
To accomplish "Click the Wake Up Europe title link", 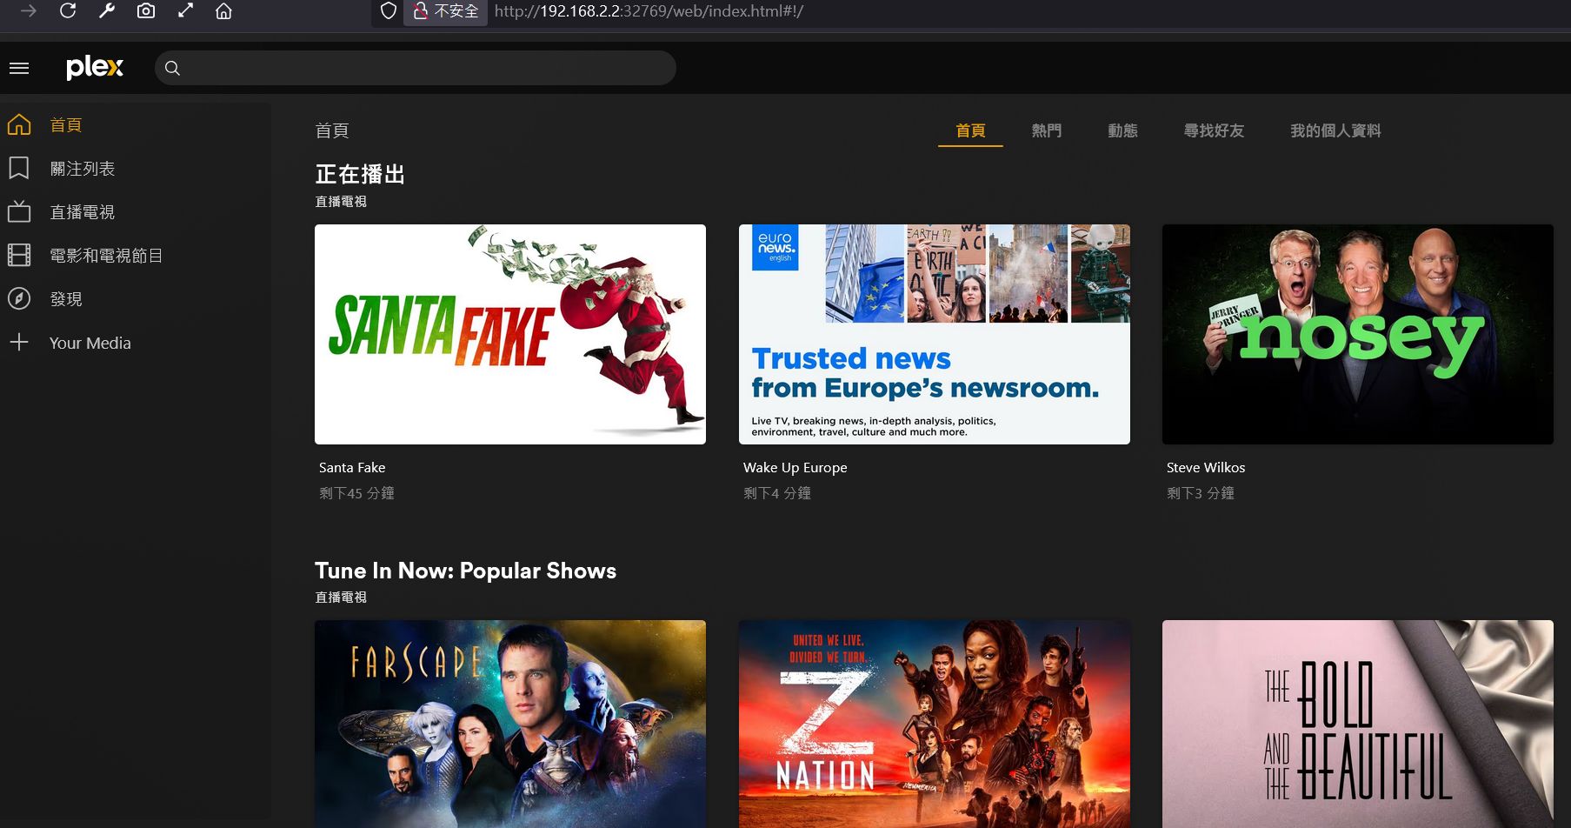I will point(795,467).
